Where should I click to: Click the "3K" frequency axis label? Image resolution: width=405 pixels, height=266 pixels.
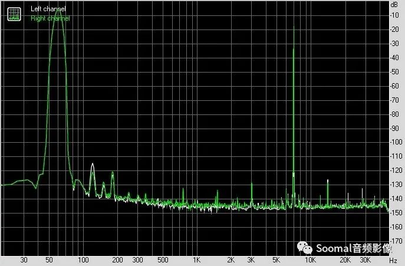[251, 260]
